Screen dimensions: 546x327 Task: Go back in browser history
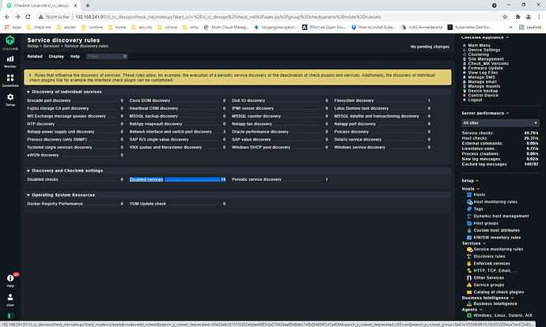(7, 17)
